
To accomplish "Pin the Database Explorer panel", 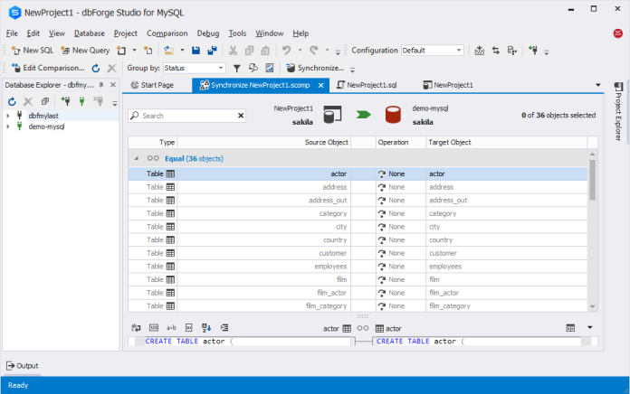I will (101, 85).
